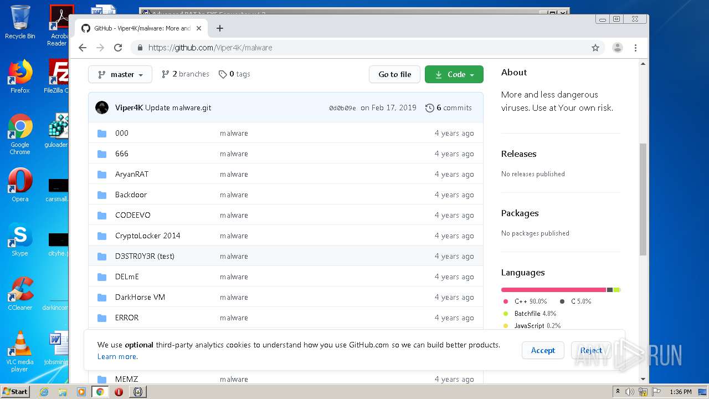
Task: Click the Action Center flag tray icon
Action: pos(656,392)
